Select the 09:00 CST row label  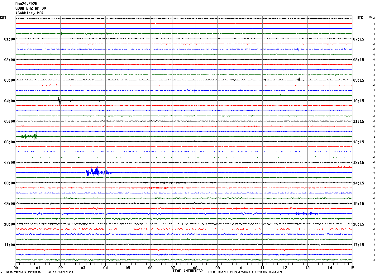point(10,204)
